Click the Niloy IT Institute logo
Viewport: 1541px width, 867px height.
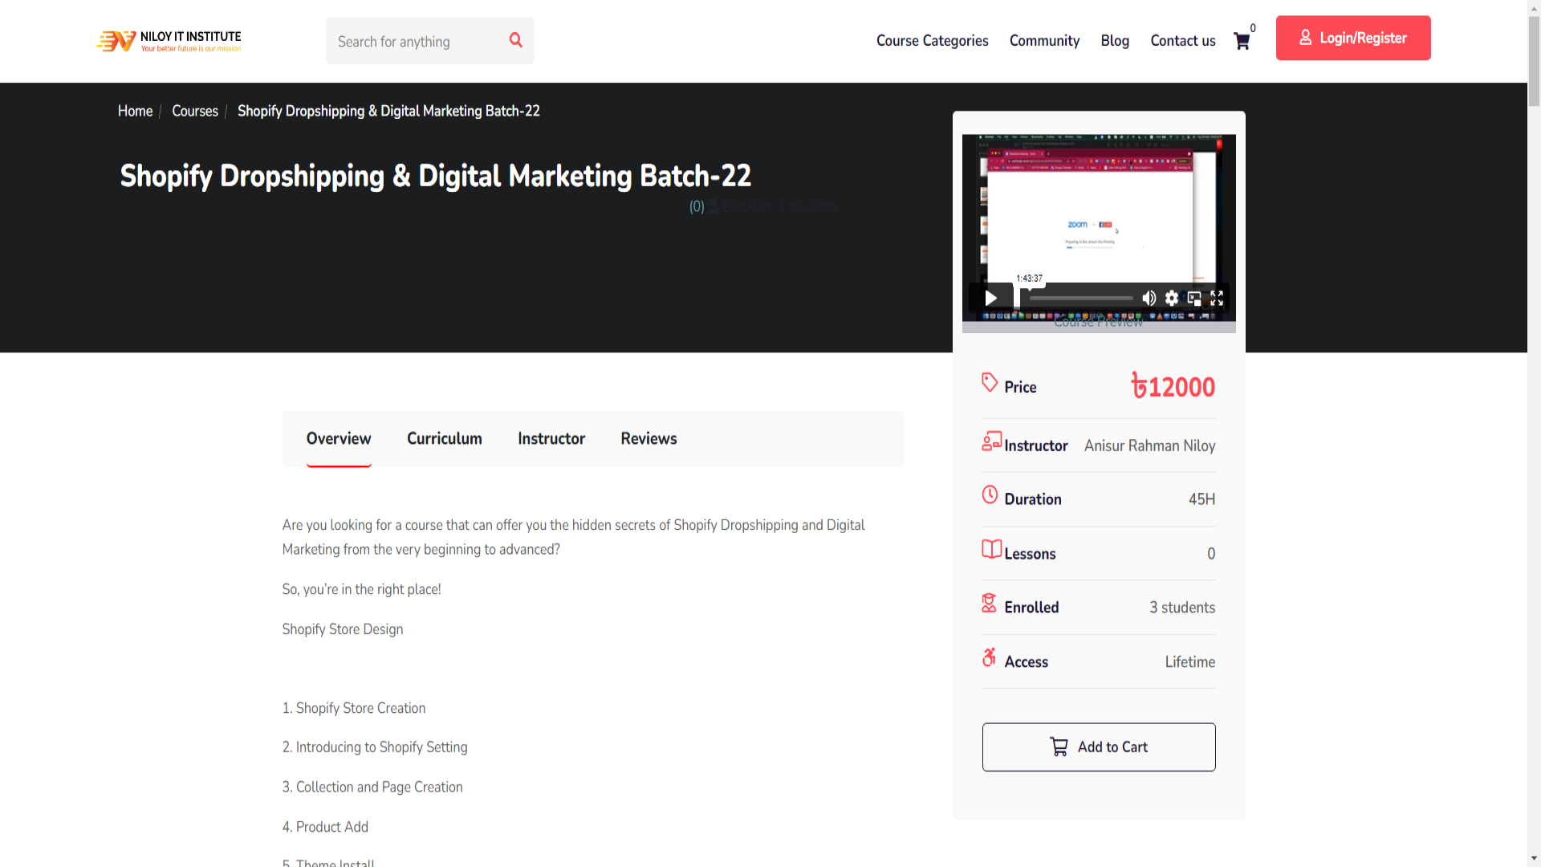coord(169,41)
